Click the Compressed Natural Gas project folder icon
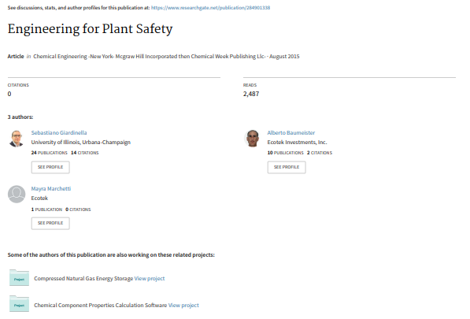This screenshot has height=319, width=470. pyautogui.click(x=19, y=277)
